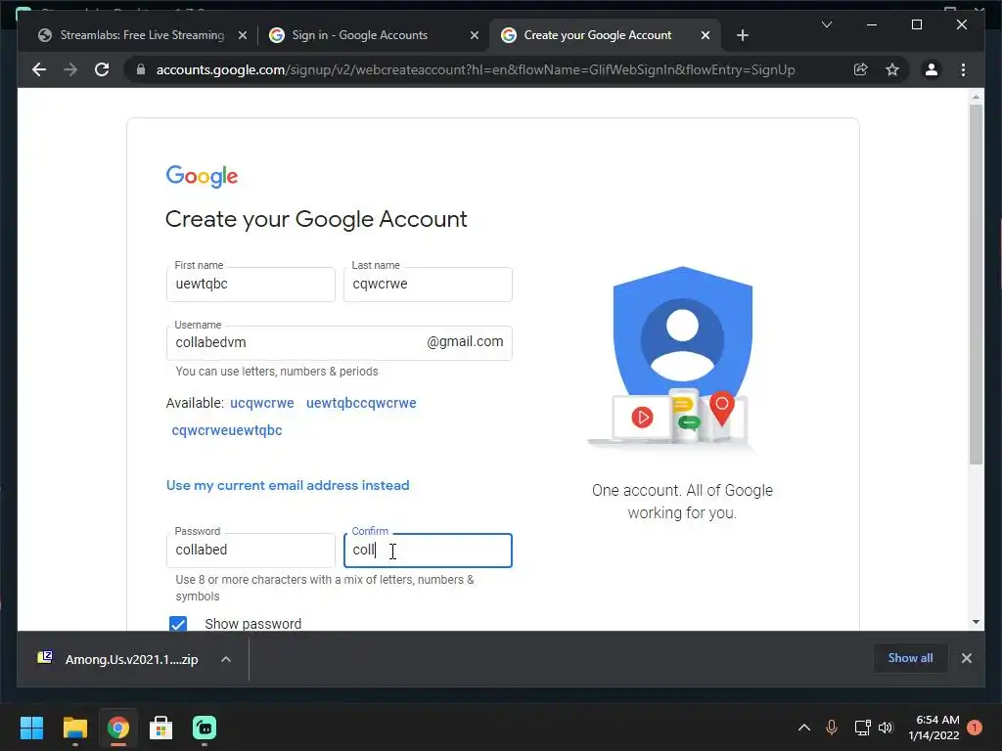This screenshot has width=1002, height=751.
Task: Open the Windows Start menu
Action: 31,728
